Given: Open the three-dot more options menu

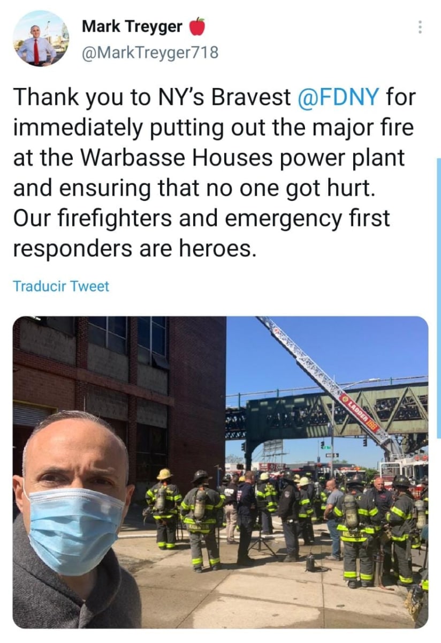Looking at the screenshot, I should [x=420, y=27].
